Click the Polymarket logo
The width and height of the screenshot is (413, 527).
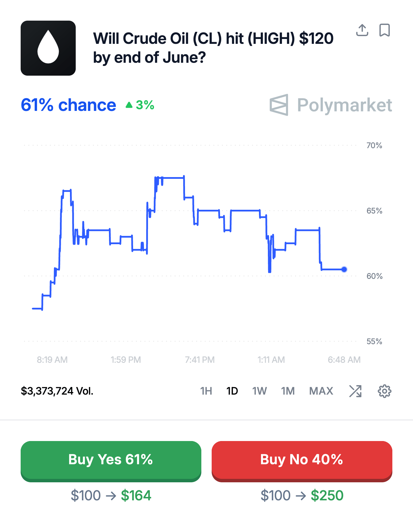331,105
